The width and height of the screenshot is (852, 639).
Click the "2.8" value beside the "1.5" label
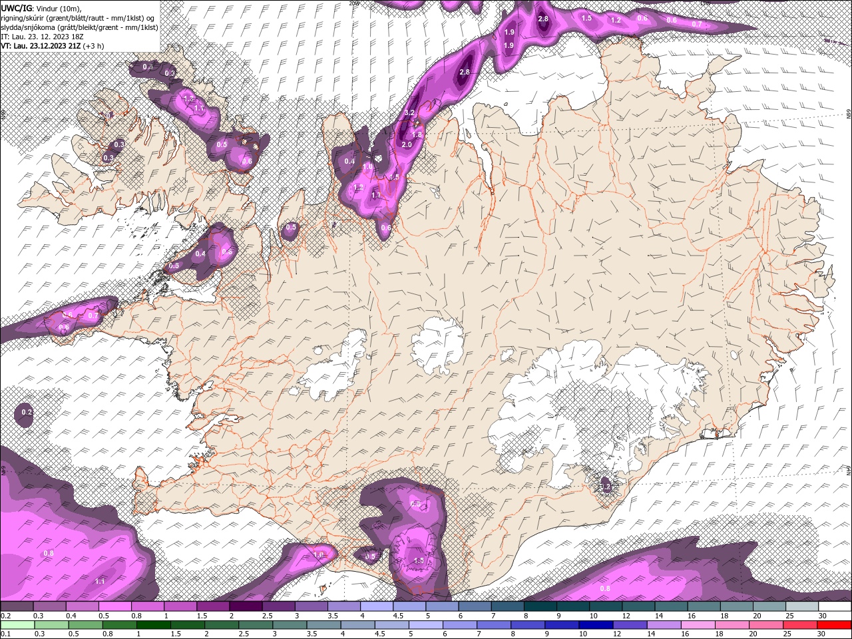[x=543, y=19]
